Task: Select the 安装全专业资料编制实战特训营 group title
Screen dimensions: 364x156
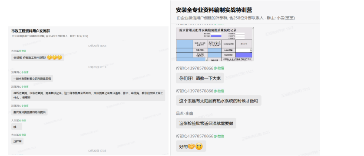Action: point(214,10)
